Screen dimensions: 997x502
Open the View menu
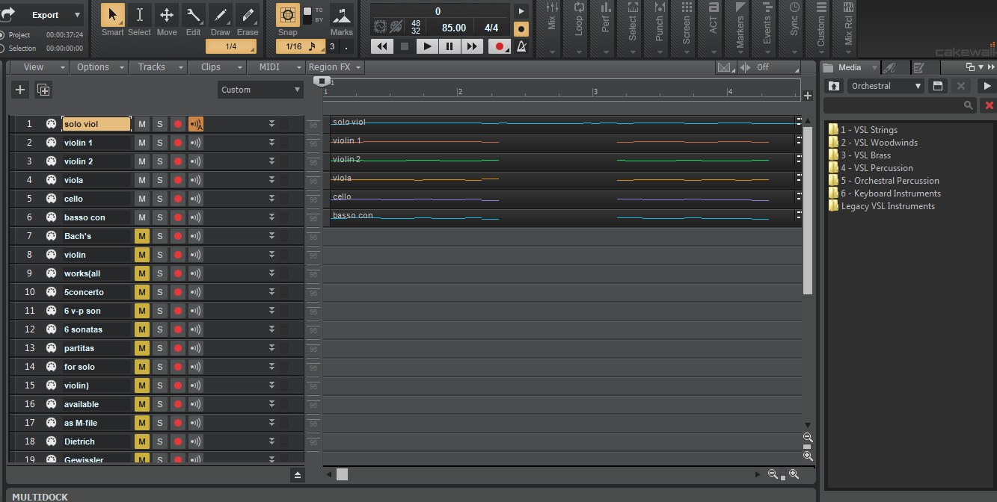click(x=39, y=67)
